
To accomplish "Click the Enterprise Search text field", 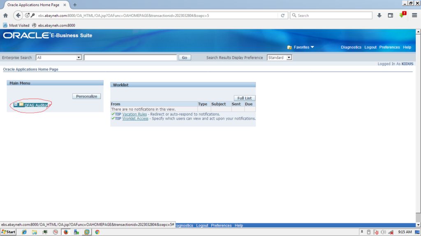I will [130, 57].
